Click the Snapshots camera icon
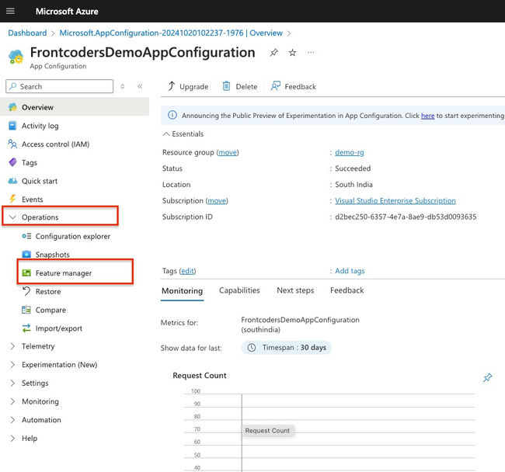The height and width of the screenshot is (472, 505). [26, 254]
